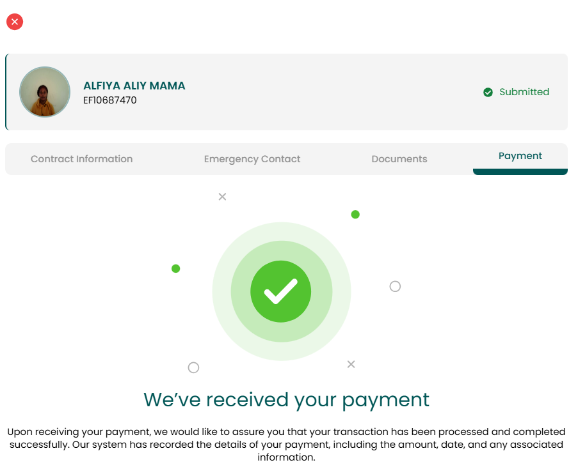Click the hollow circle at the lower left

point(193,368)
